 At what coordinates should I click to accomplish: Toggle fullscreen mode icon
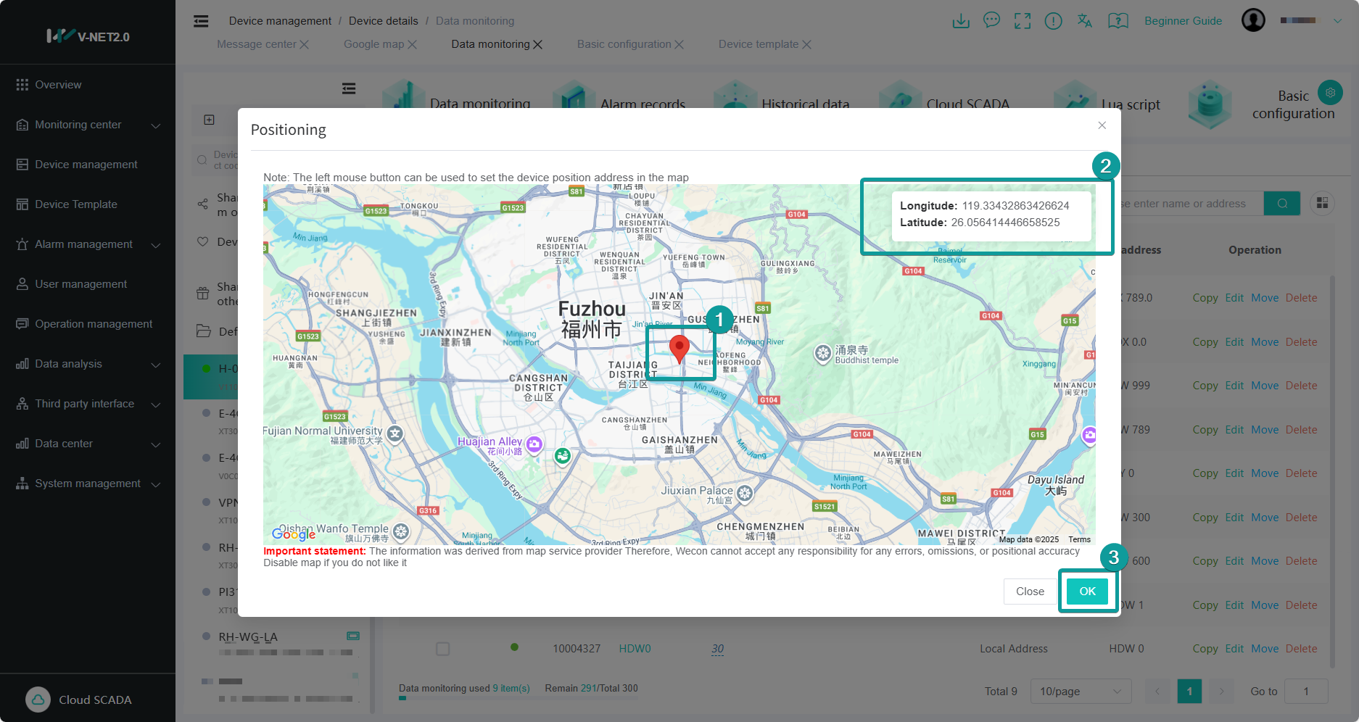[x=1023, y=21]
